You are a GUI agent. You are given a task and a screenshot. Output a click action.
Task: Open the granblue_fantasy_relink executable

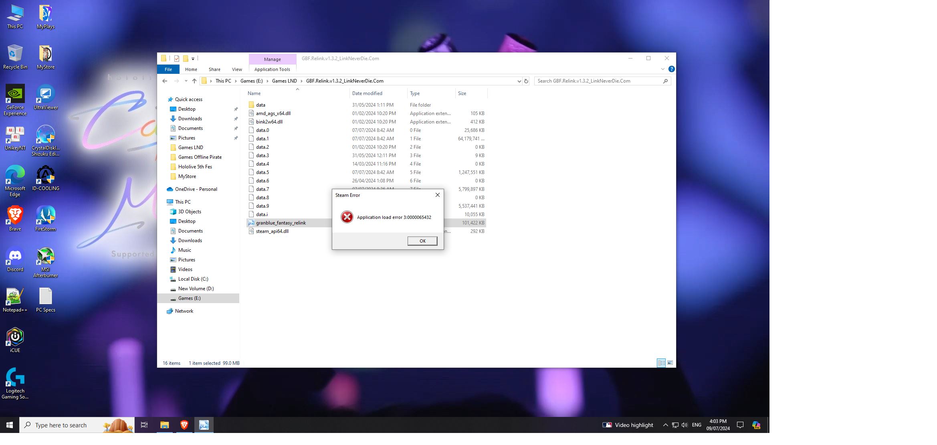281,222
